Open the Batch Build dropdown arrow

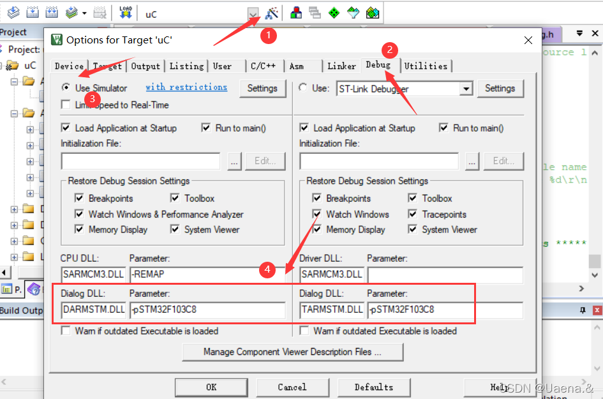click(84, 13)
